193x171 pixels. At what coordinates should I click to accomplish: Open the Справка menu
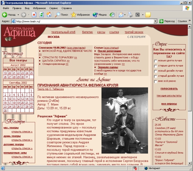(x=67, y=8)
